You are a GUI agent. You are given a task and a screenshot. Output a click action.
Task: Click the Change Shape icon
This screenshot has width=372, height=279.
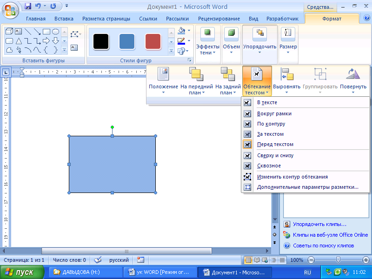(182, 51)
